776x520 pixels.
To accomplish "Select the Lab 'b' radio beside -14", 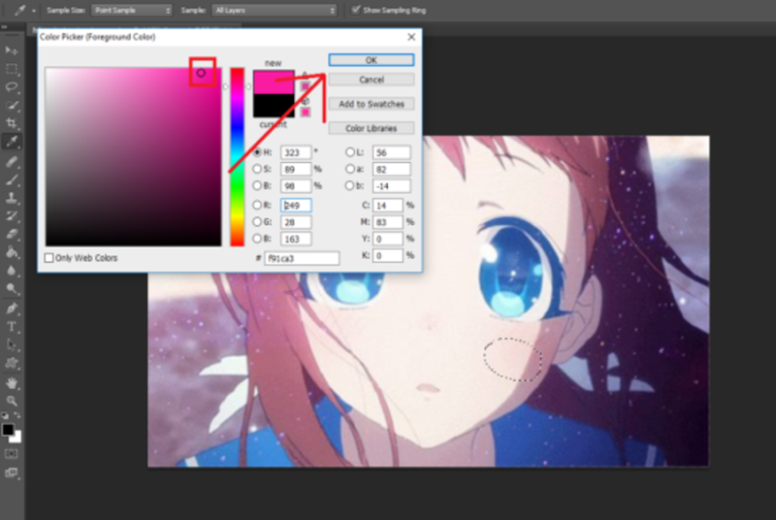I will [x=350, y=185].
